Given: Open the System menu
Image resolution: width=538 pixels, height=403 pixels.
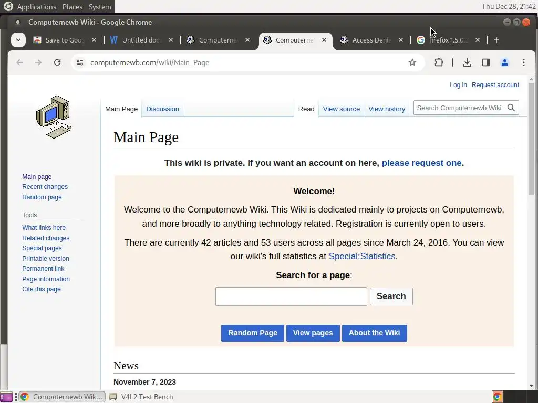Looking at the screenshot, I should pos(100,7).
